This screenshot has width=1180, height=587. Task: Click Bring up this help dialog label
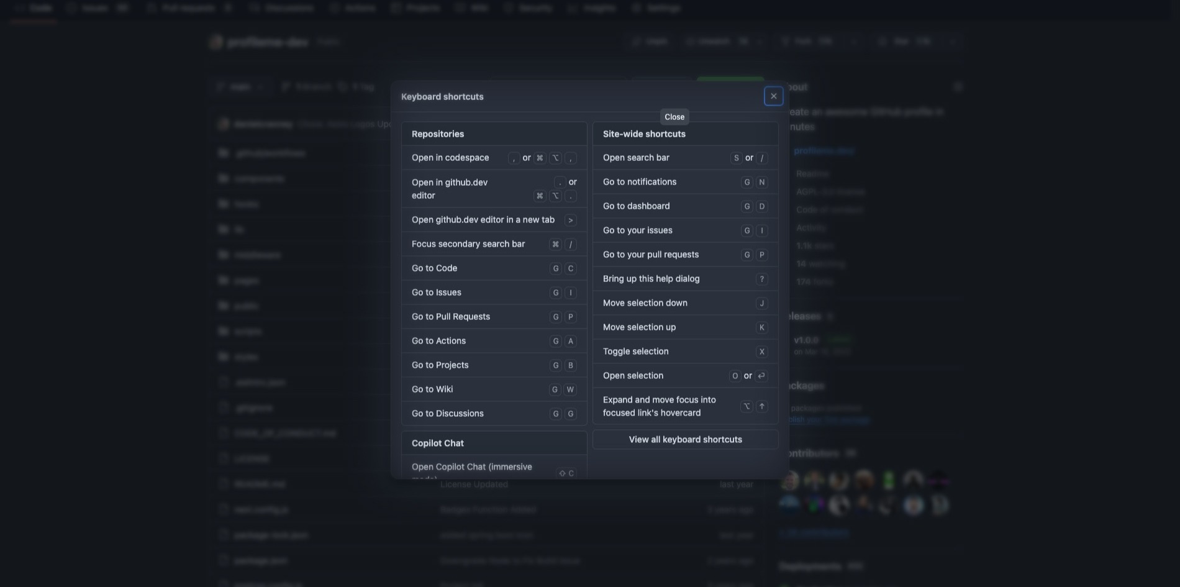point(651,279)
